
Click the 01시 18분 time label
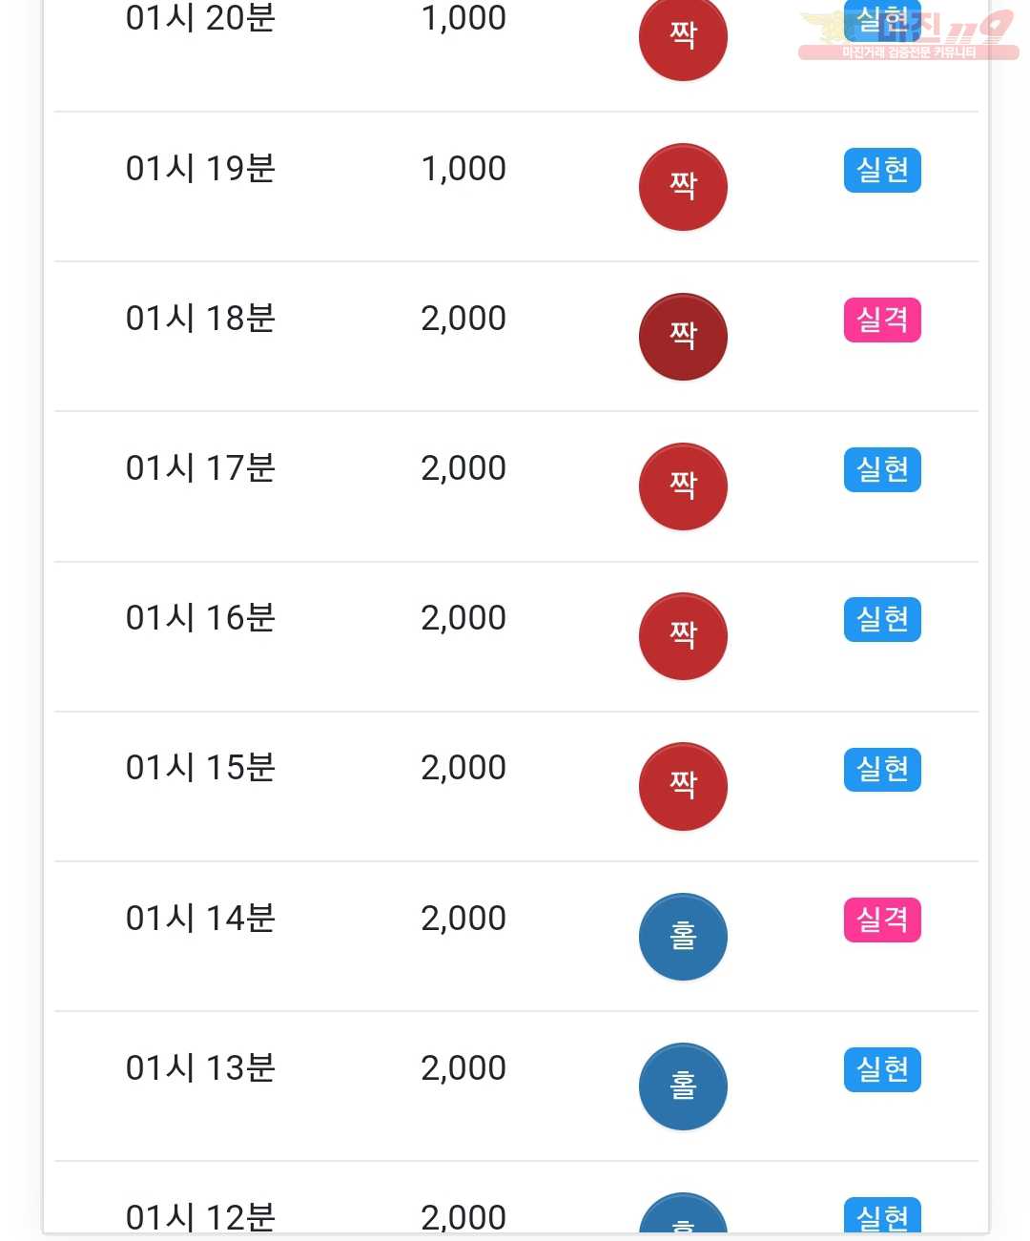[200, 318]
